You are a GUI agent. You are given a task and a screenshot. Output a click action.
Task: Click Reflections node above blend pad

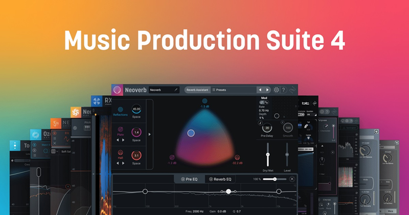205,101
